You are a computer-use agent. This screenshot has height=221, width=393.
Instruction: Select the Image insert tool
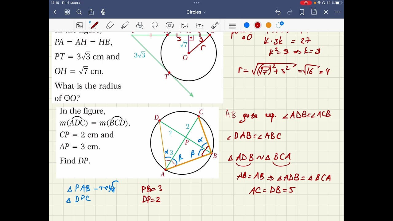[x=185, y=25]
